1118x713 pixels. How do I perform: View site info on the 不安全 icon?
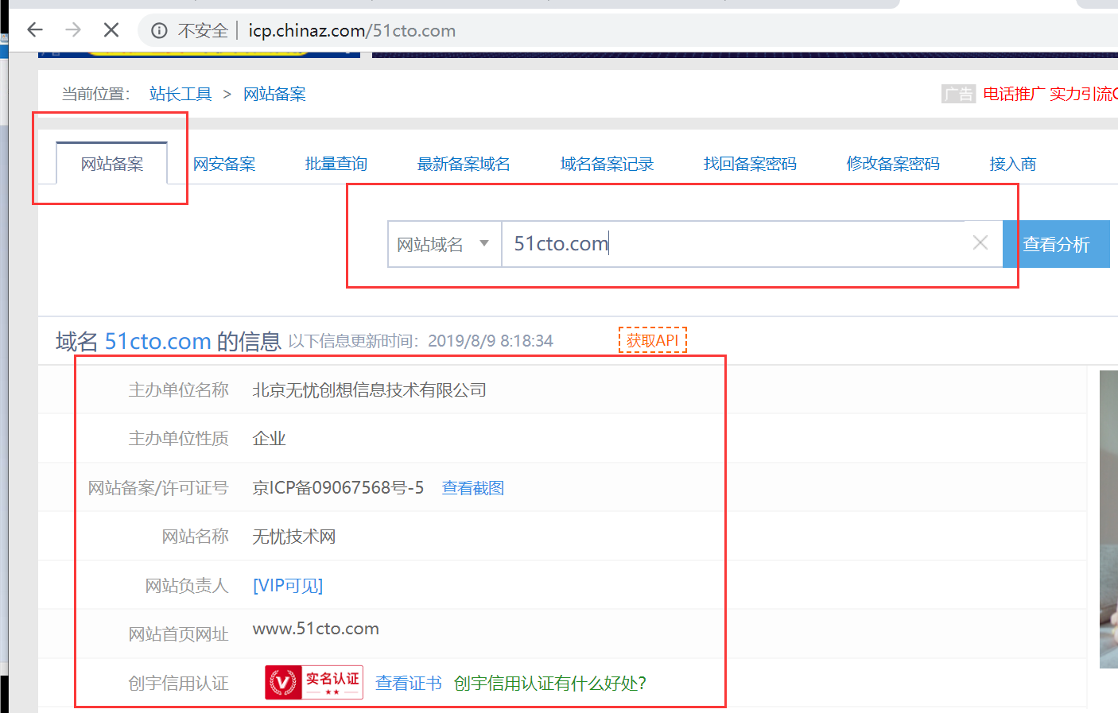coord(159,31)
